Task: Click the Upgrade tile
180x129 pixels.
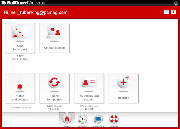Action: tap(124, 88)
